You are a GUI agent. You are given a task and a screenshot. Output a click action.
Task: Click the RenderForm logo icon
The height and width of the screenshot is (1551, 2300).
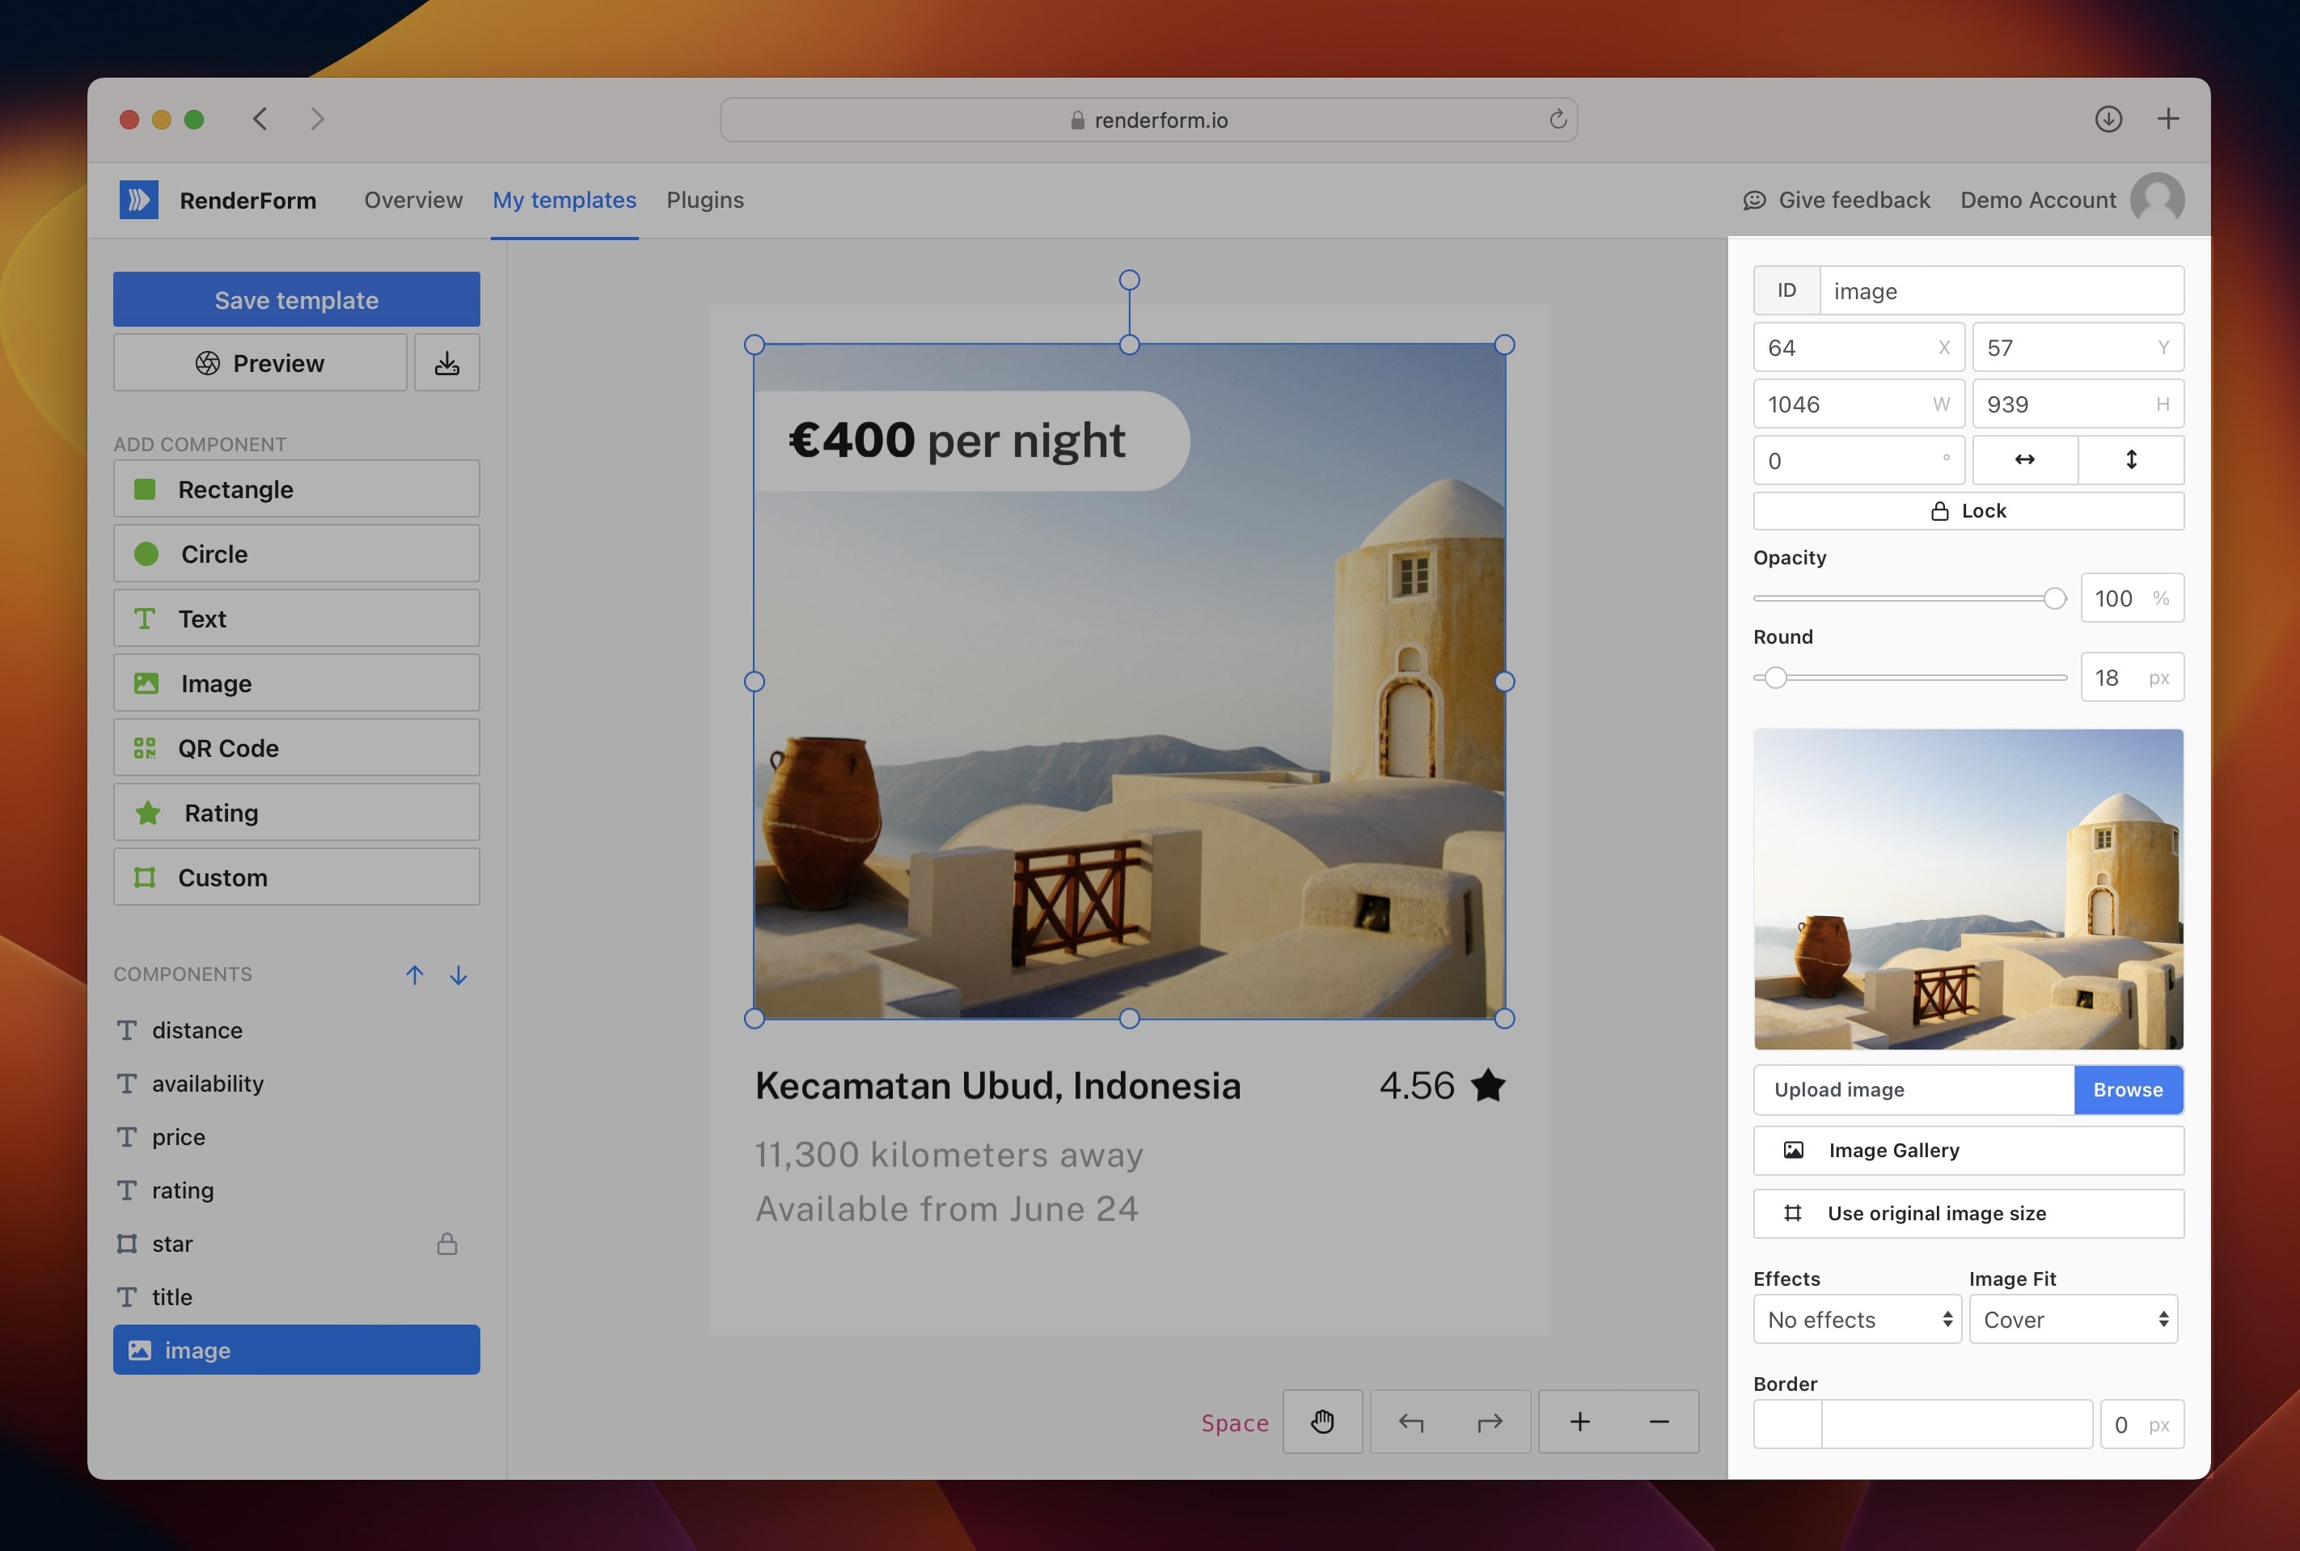(x=138, y=200)
